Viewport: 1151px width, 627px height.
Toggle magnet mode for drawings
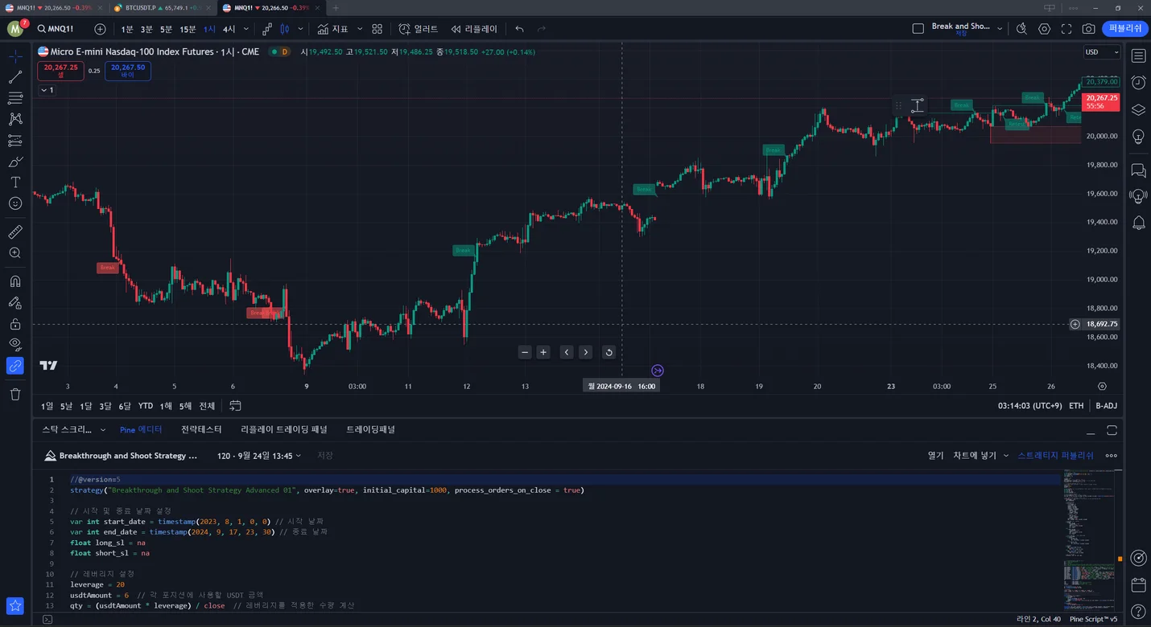coord(15,281)
